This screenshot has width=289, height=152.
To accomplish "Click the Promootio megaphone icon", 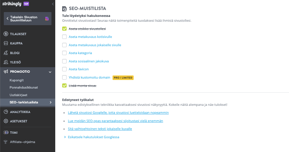I will tap(6, 72).
